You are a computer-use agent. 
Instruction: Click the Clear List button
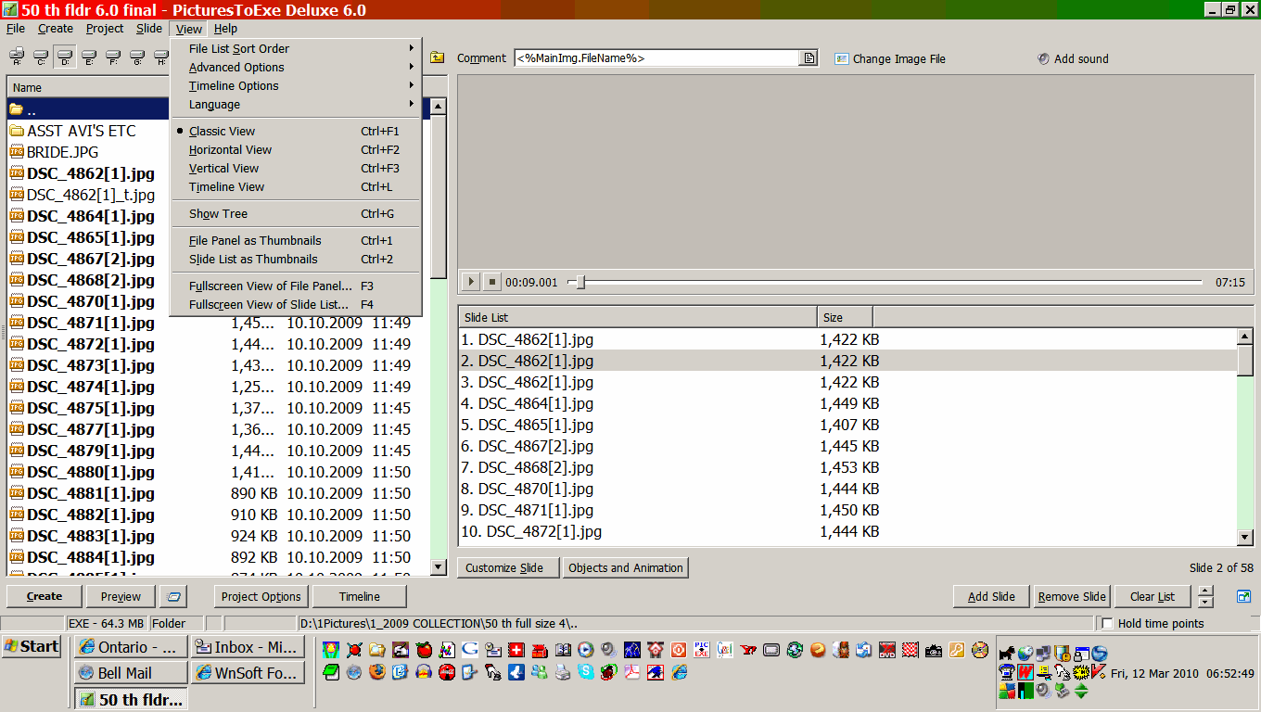(x=1153, y=596)
